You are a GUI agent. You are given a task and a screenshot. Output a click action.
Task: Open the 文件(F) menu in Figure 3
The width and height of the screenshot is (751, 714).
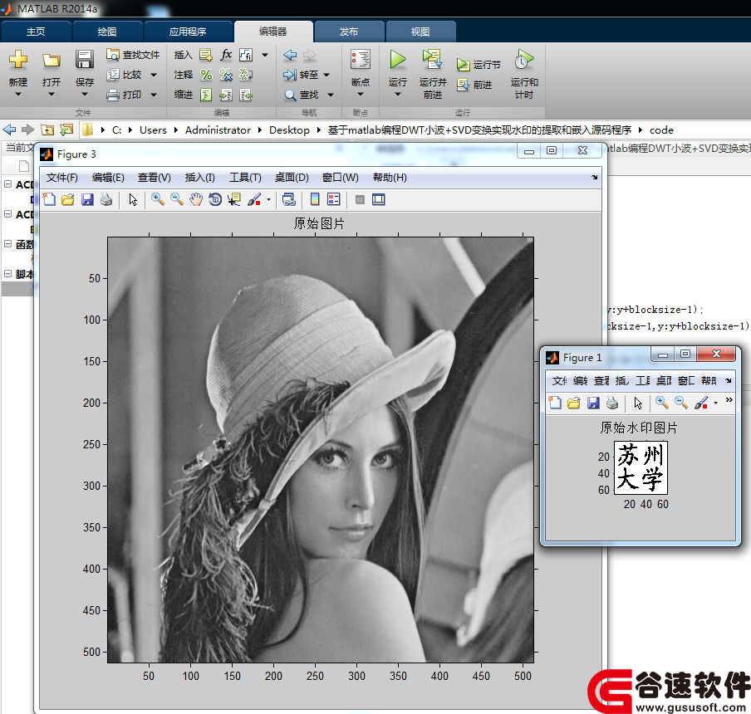point(61,178)
